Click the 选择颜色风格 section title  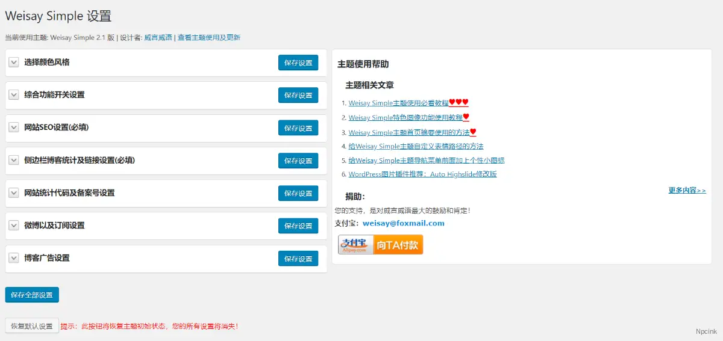(47, 63)
